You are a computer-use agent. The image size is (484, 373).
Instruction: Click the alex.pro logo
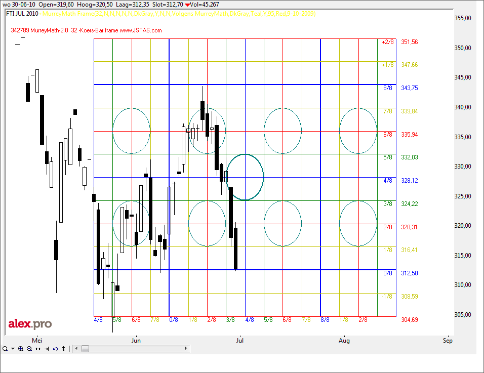point(30,324)
